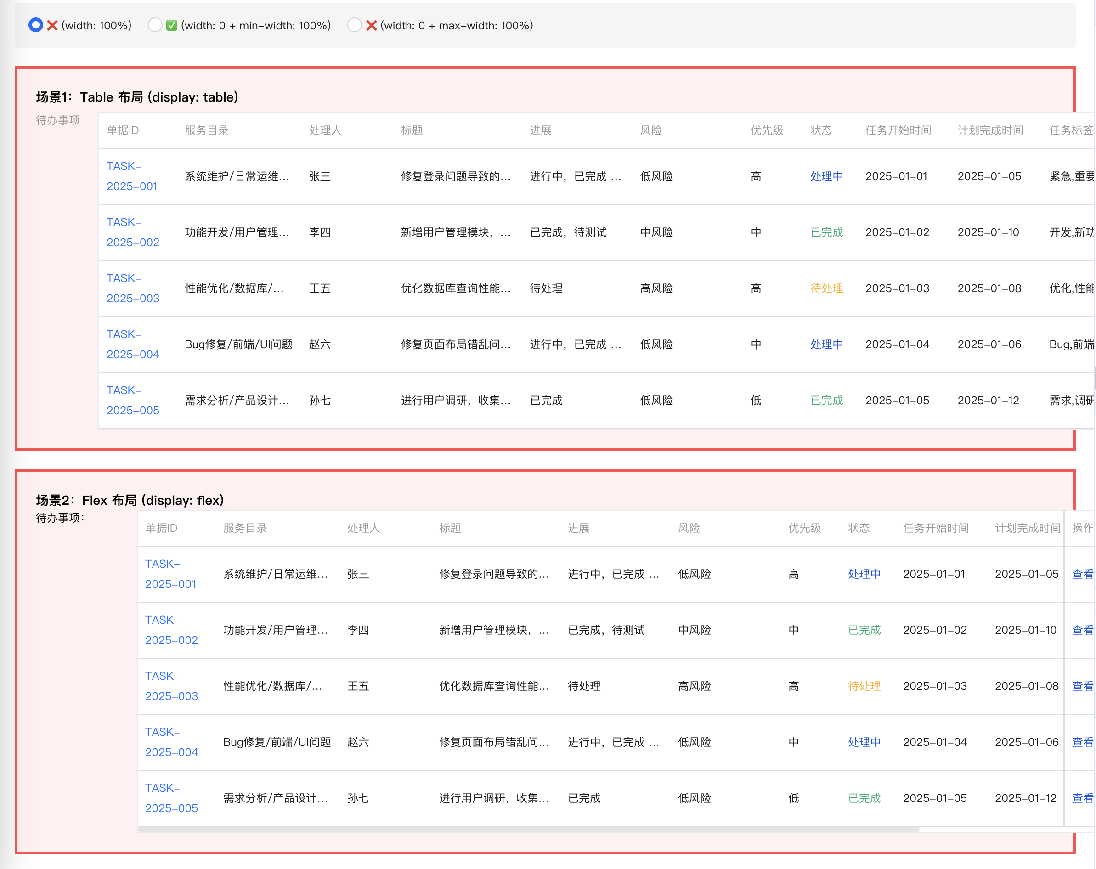The width and height of the screenshot is (1096, 869).
Task: Click the horizontal scrollbar under Flex table
Action: pyautogui.click(x=529, y=829)
